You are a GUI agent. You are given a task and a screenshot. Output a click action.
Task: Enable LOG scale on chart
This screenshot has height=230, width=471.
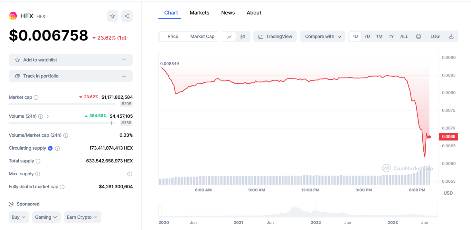435,36
